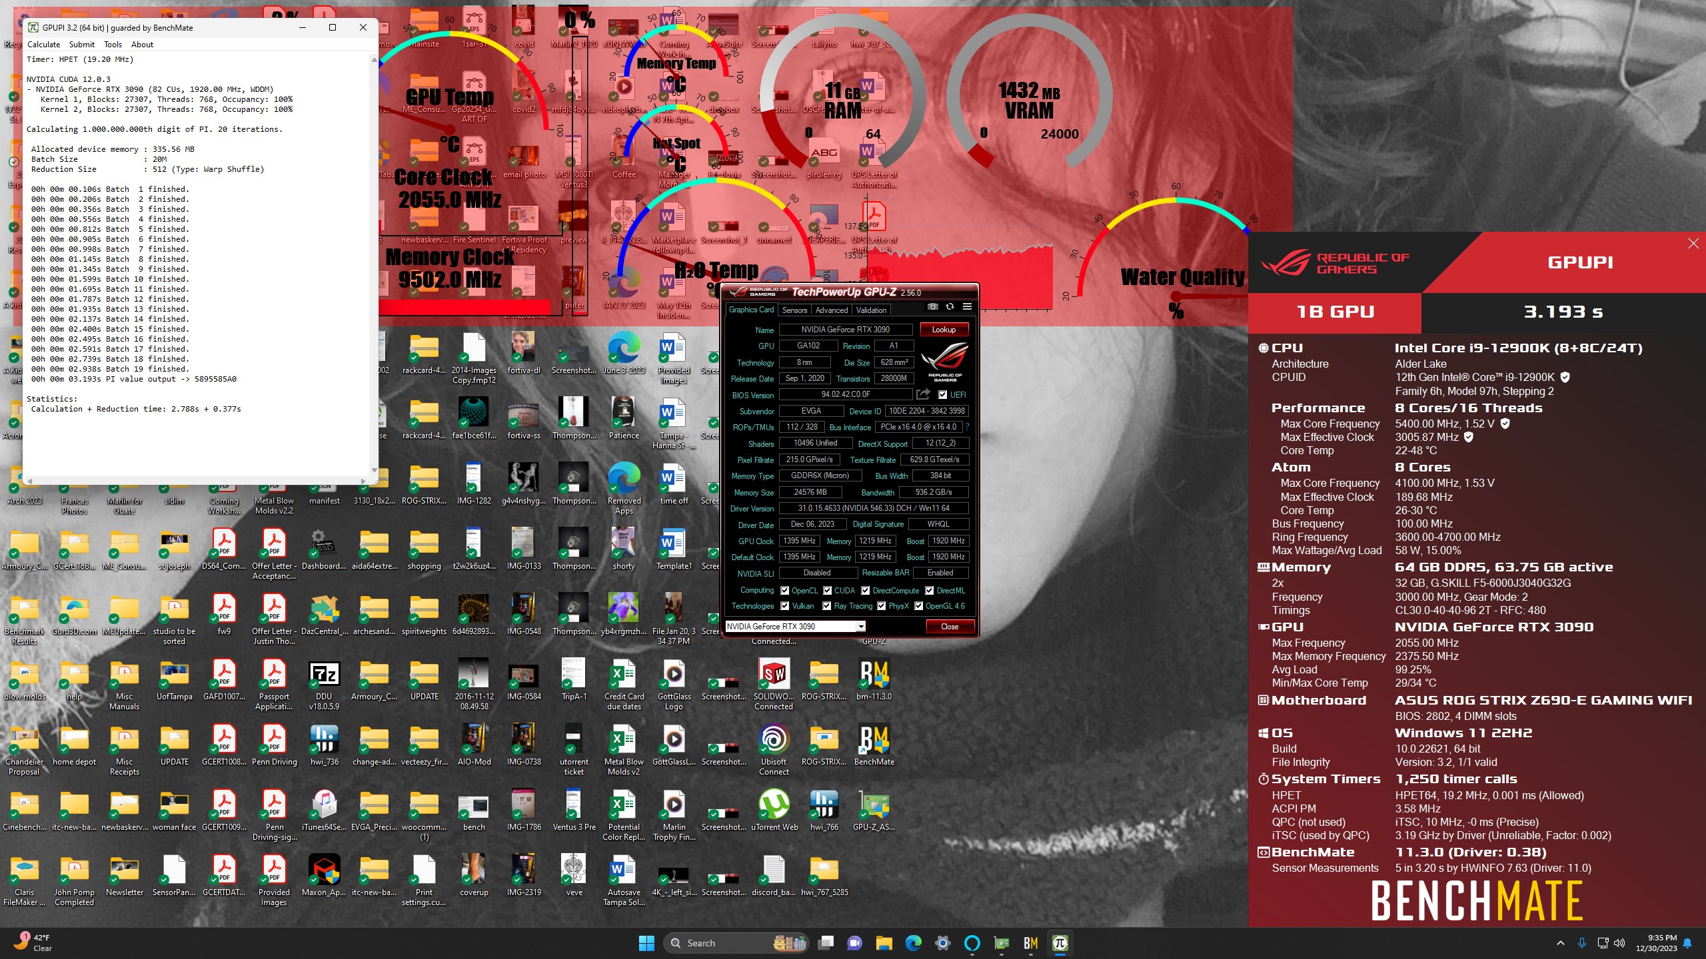Open the uTorrent Web desktop icon
Image resolution: width=1706 pixels, height=959 pixels.
click(774, 811)
